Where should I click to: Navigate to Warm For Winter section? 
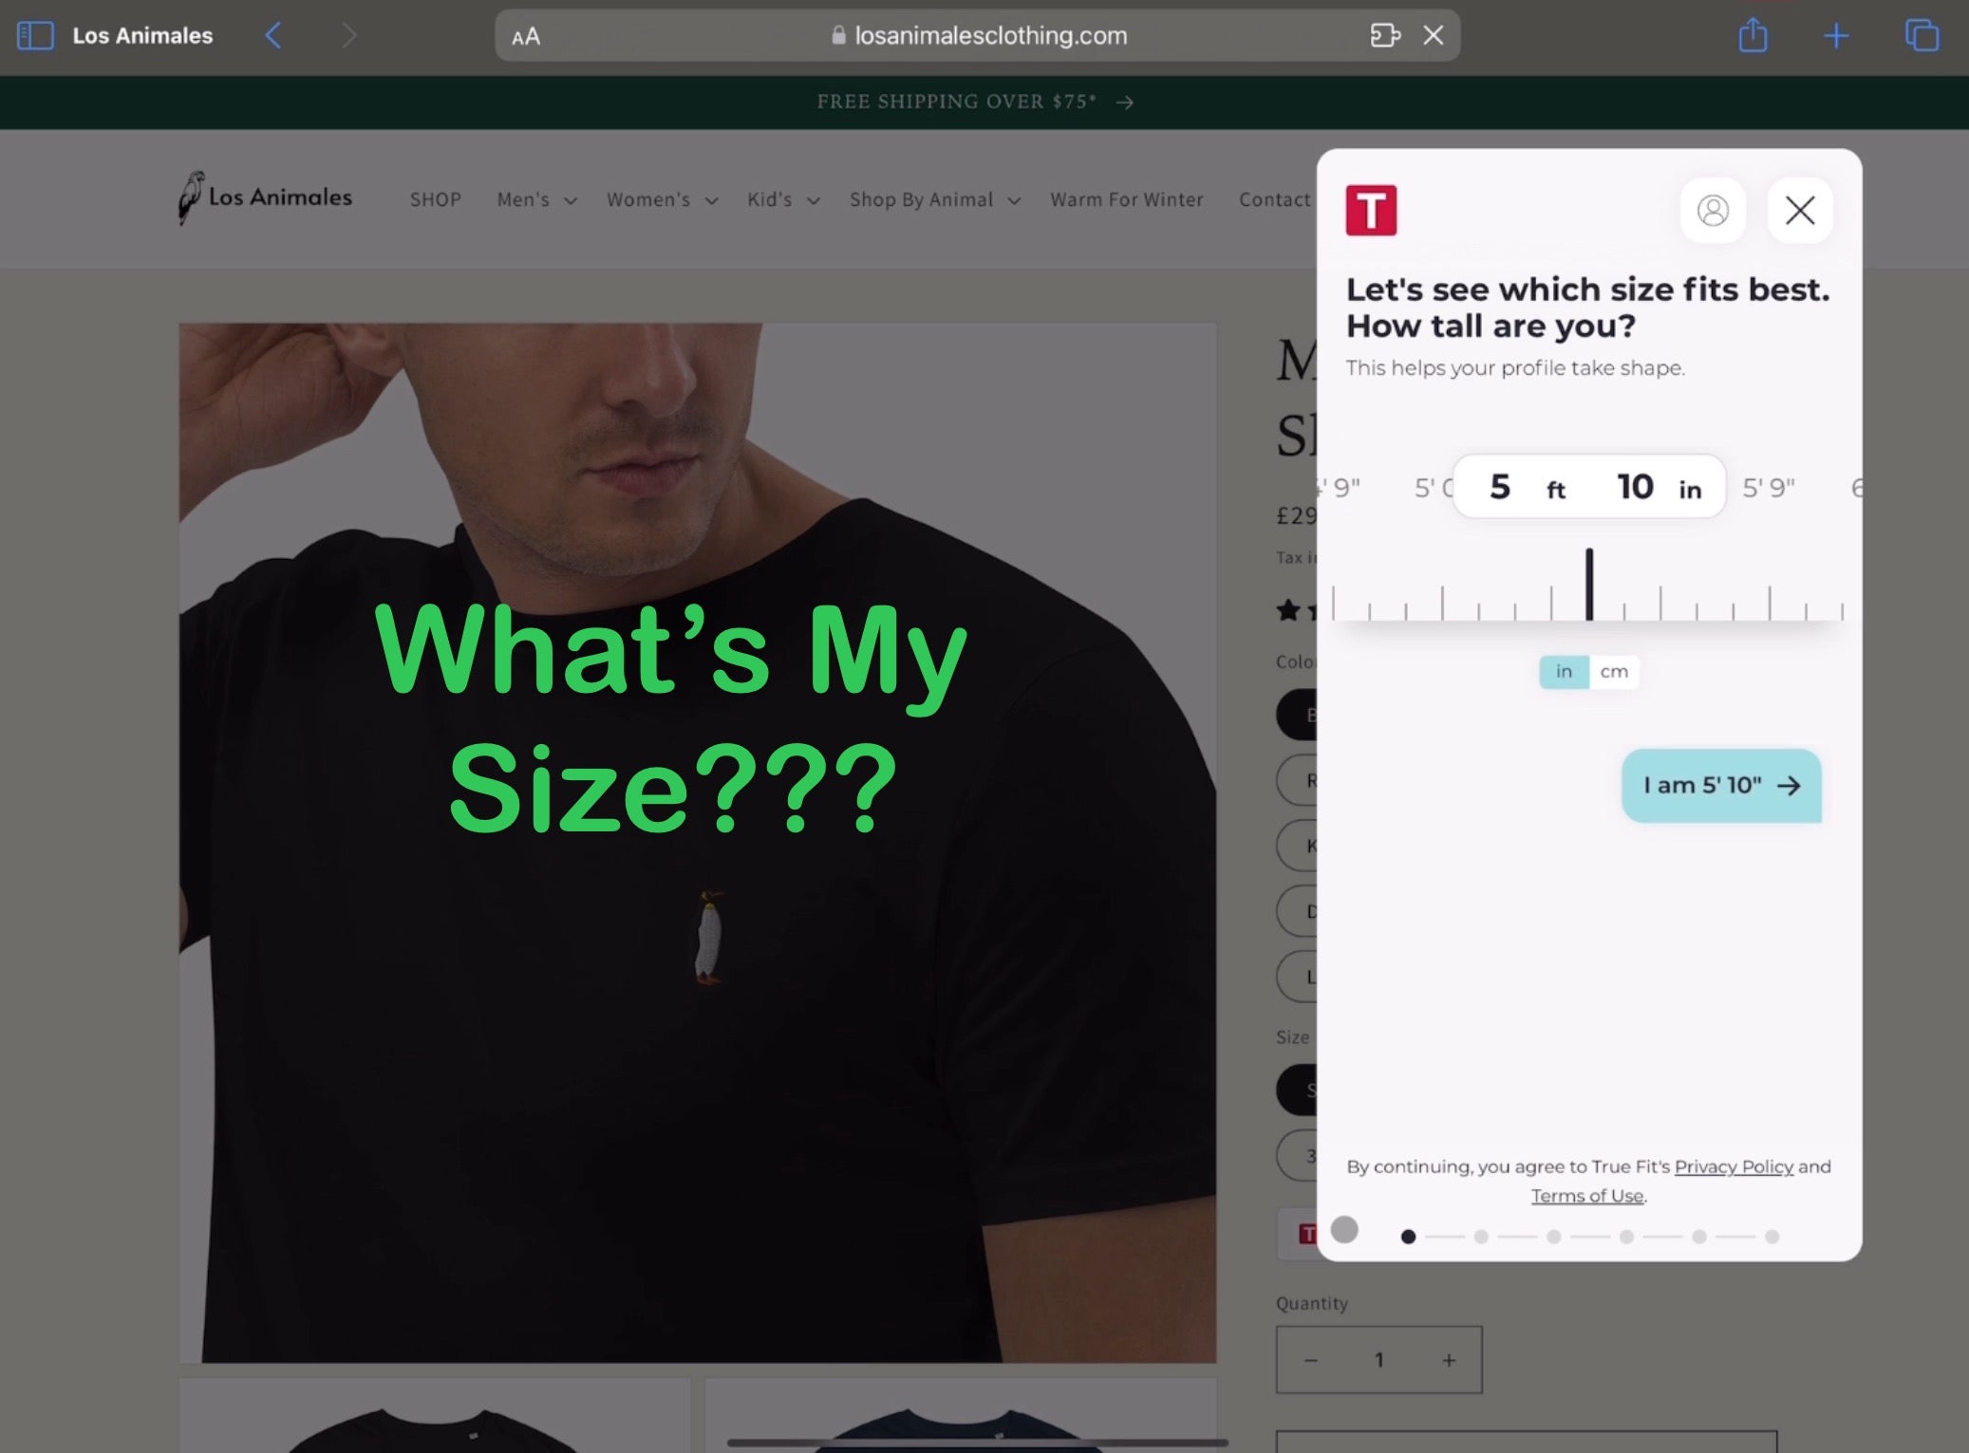pos(1127,198)
